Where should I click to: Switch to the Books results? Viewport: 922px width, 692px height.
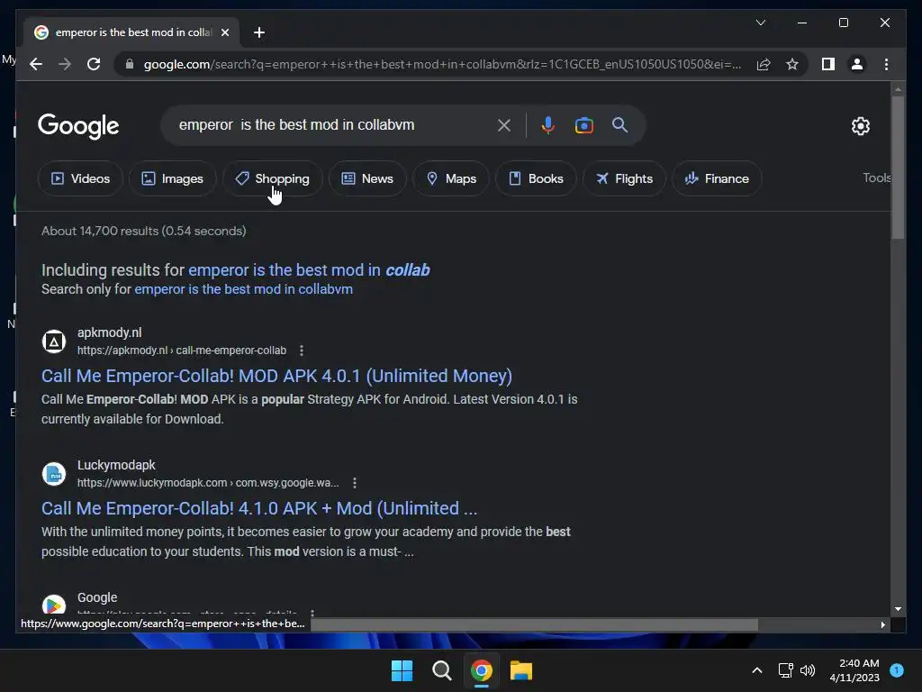click(x=536, y=178)
